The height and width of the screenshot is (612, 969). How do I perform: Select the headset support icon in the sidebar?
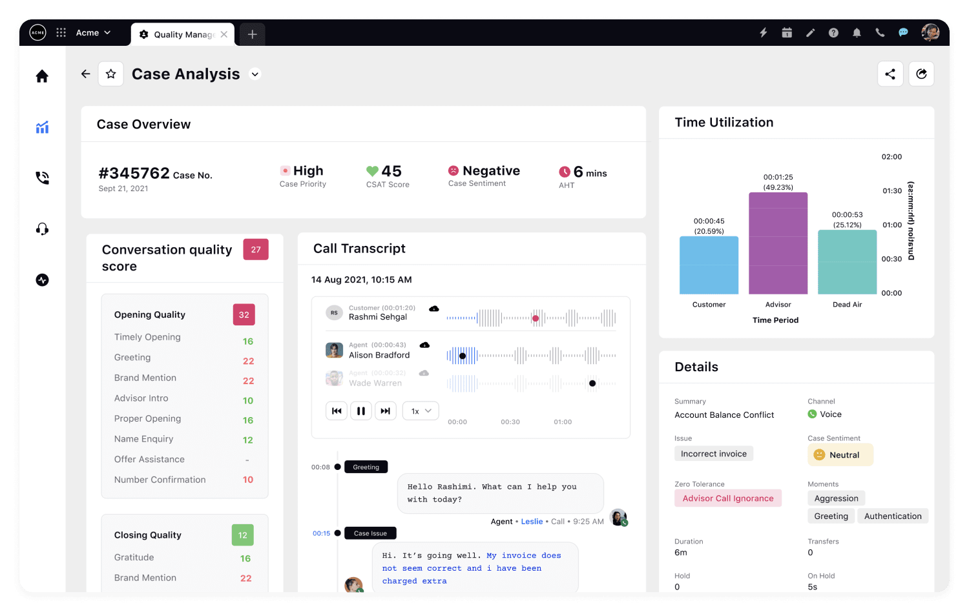point(41,229)
